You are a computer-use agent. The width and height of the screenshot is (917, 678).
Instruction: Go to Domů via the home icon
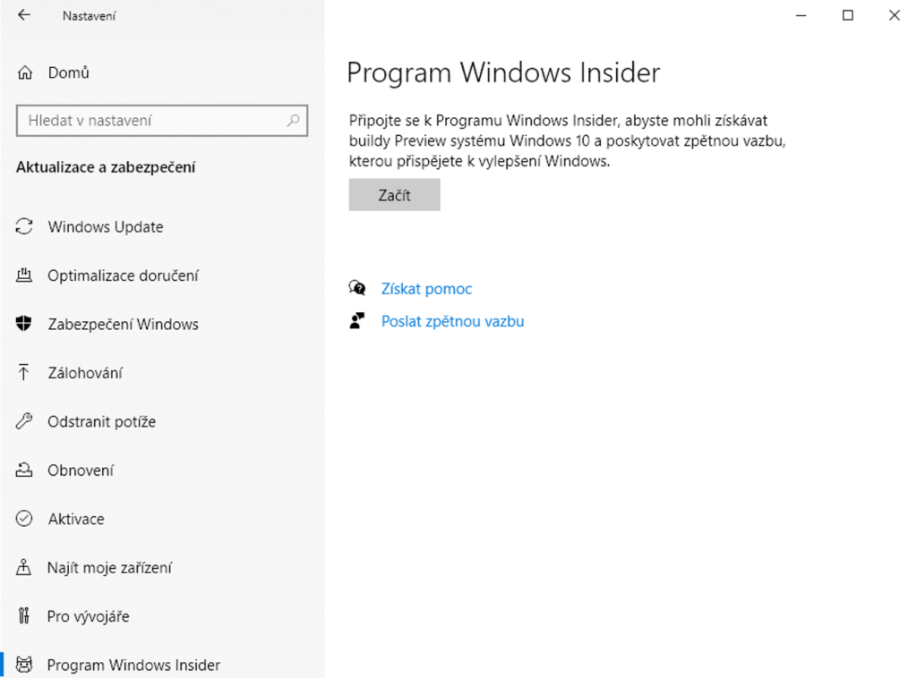point(25,73)
